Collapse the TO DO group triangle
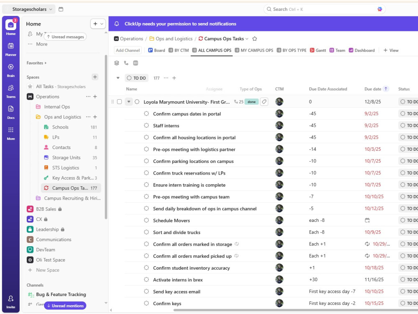This screenshot has height=314, width=418. [x=118, y=78]
